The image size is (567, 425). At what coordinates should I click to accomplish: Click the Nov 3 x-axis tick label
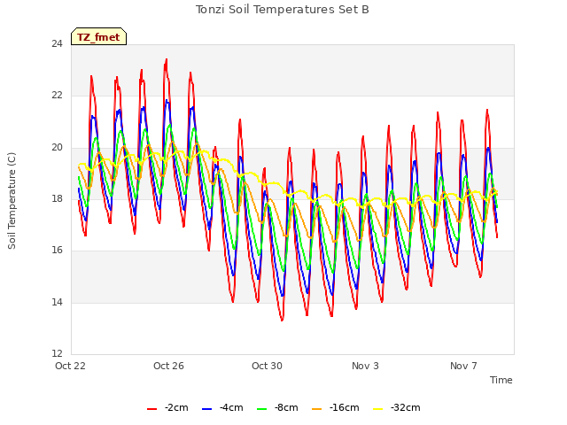(x=365, y=366)
